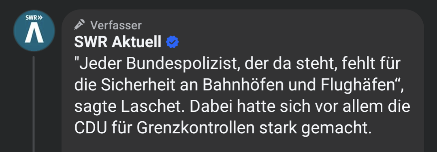The image size is (437, 152).
Task: Click the word Grenzkontrollen in the comment
Action: pos(195,128)
